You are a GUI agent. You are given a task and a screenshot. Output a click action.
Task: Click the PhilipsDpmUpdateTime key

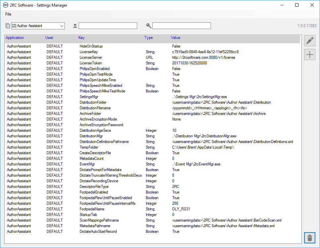[98, 80]
